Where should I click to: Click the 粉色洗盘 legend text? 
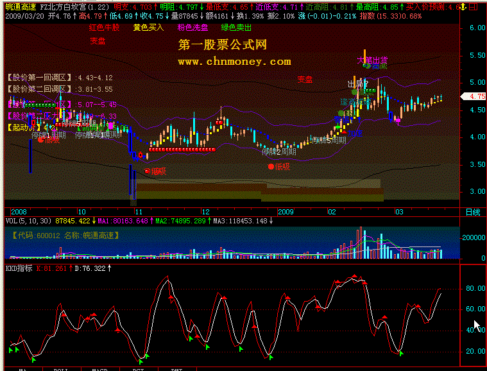(x=192, y=28)
